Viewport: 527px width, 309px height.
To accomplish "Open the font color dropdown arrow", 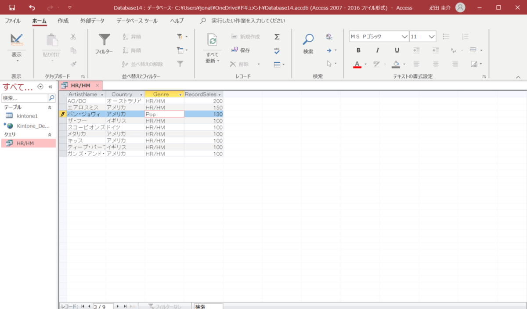I will coord(365,65).
